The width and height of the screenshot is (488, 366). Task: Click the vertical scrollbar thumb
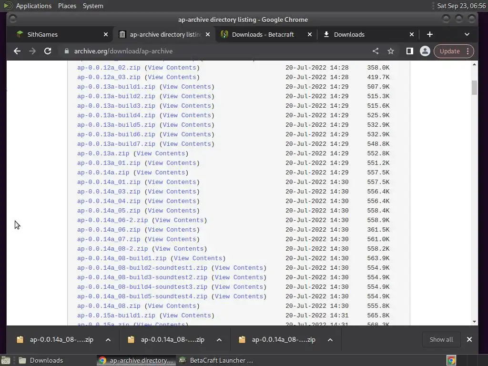474,88
